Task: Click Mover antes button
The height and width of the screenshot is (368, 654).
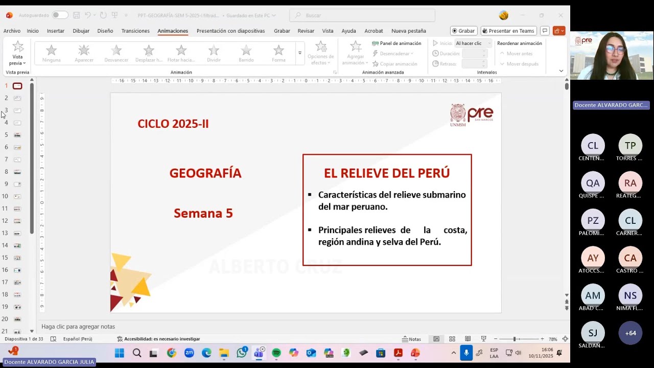Action: coord(516,54)
